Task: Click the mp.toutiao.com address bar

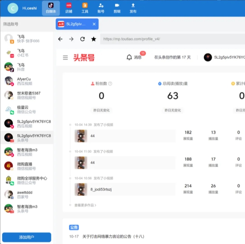Action: [173, 39]
